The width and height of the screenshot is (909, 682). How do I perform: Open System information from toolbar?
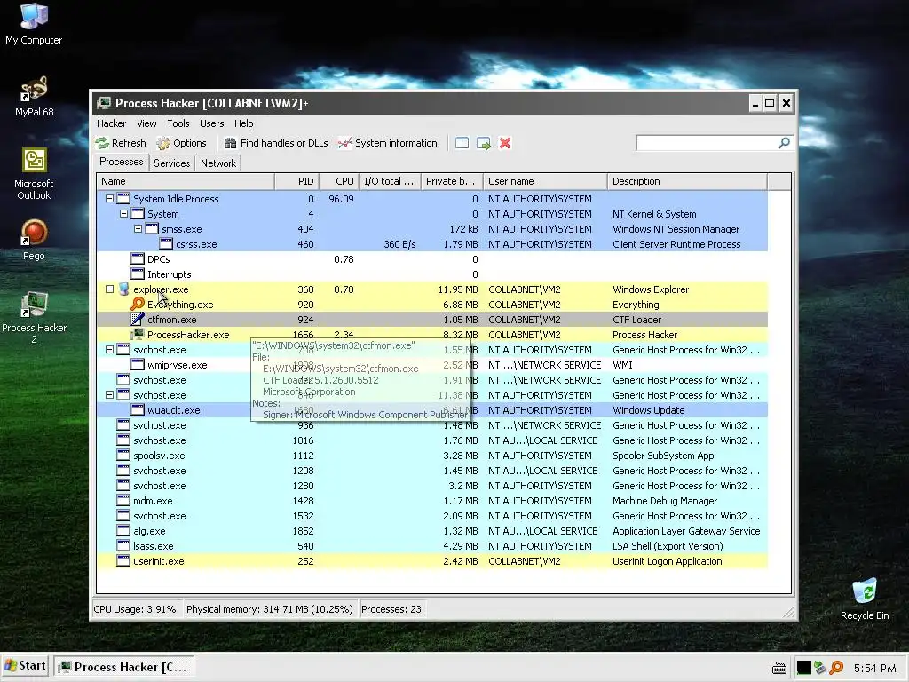(x=388, y=143)
